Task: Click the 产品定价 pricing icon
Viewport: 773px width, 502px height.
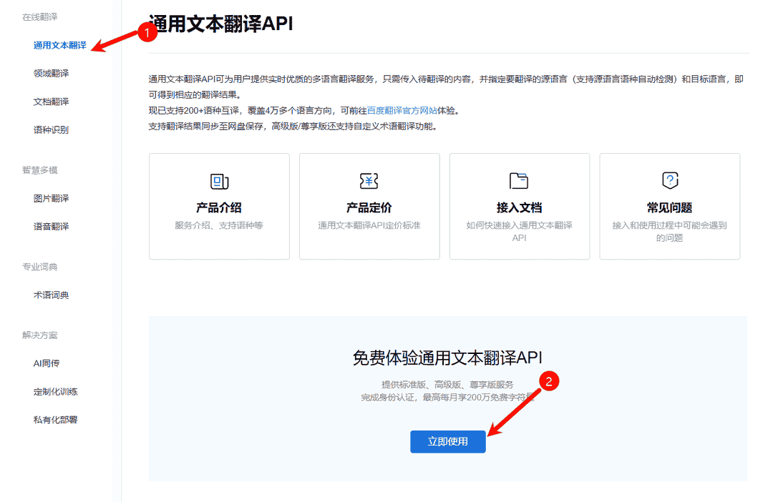Action: (369, 181)
